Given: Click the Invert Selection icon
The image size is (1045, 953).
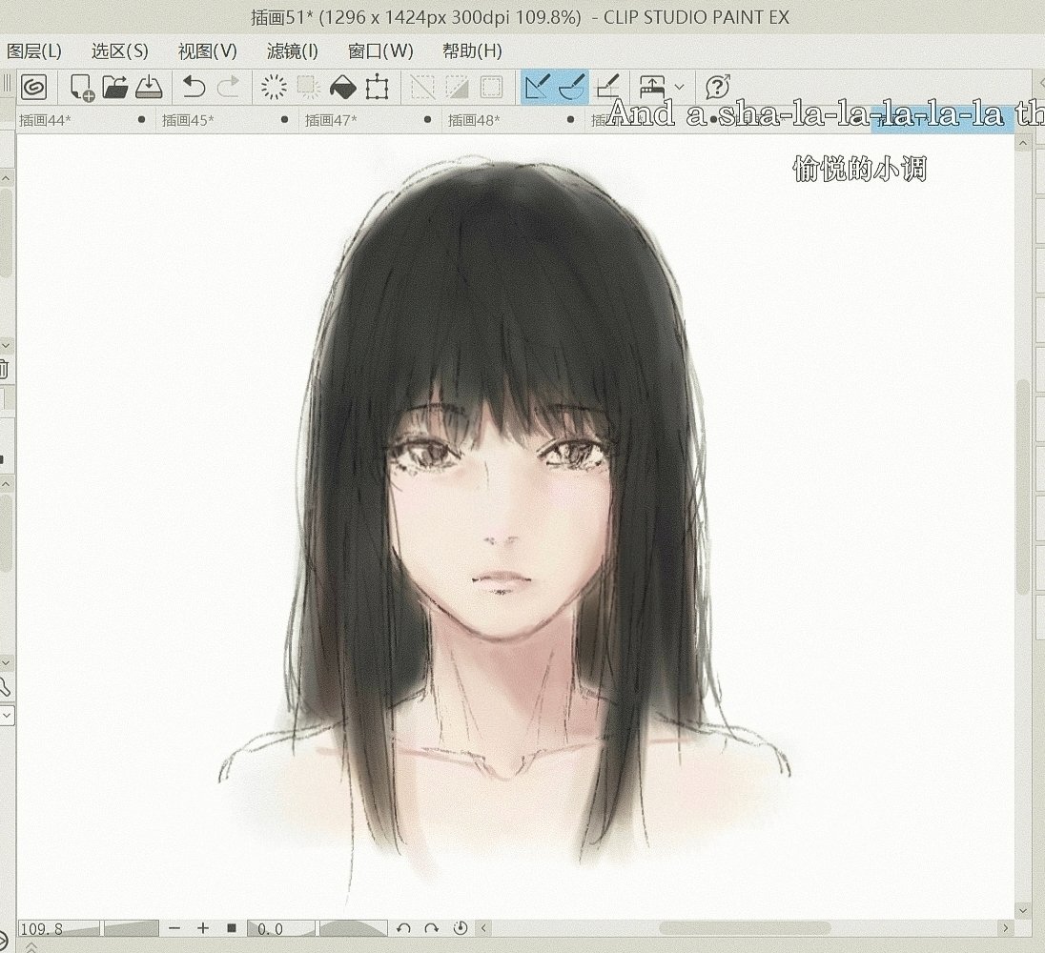Looking at the screenshot, I should point(457,88).
